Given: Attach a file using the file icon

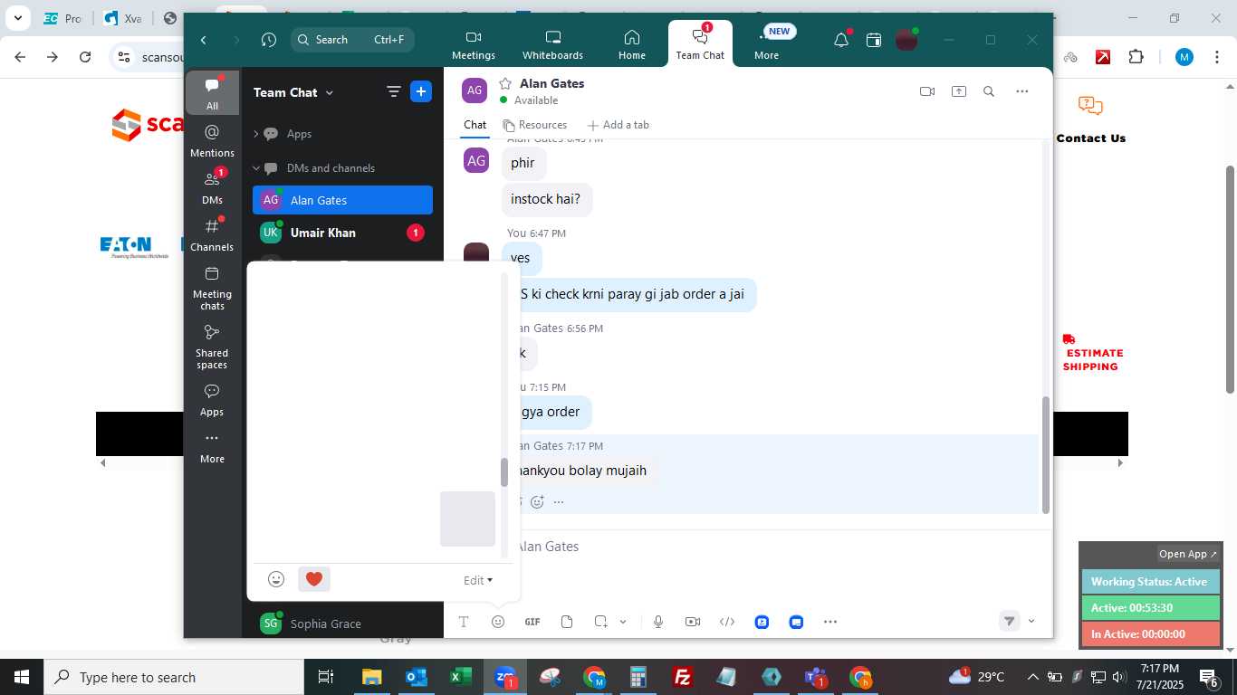Looking at the screenshot, I should point(567,622).
